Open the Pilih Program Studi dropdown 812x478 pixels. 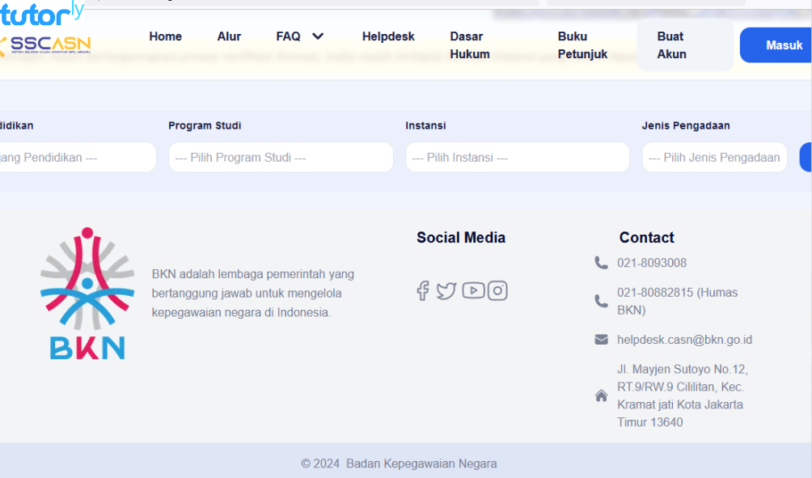(x=281, y=157)
